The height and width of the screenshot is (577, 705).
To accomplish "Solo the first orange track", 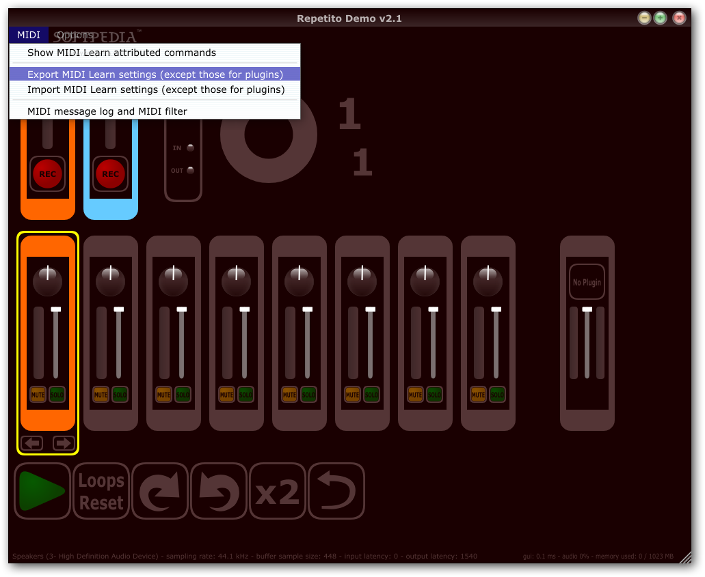I will tap(57, 395).
